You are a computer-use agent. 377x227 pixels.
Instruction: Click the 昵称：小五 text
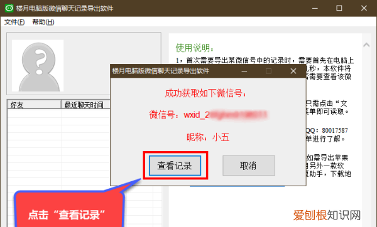tap(208, 137)
